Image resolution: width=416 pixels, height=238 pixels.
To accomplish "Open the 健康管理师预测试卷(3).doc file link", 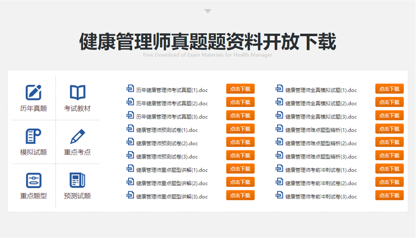I will coord(167,157).
